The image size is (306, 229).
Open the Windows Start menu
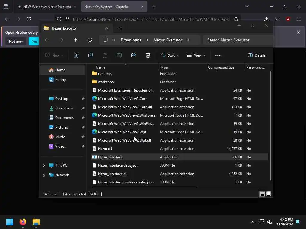click(x=10, y=222)
